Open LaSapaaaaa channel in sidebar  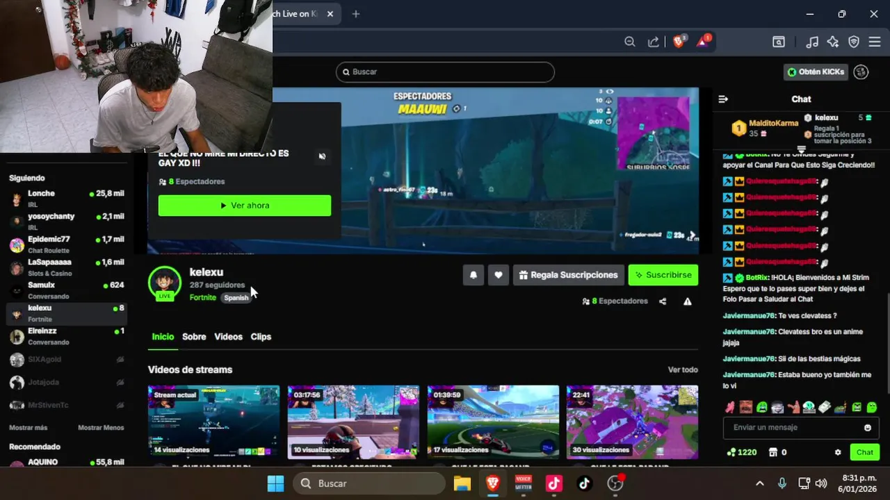pos(67,267)
